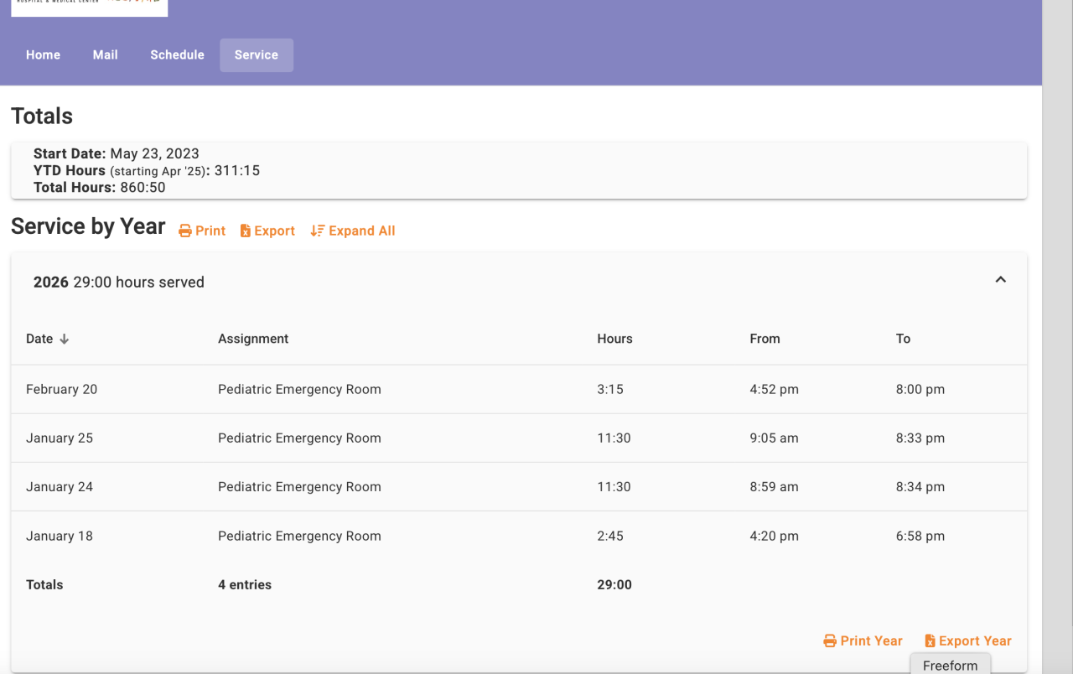Click the Date sort arrow icon

click(65, 340)
